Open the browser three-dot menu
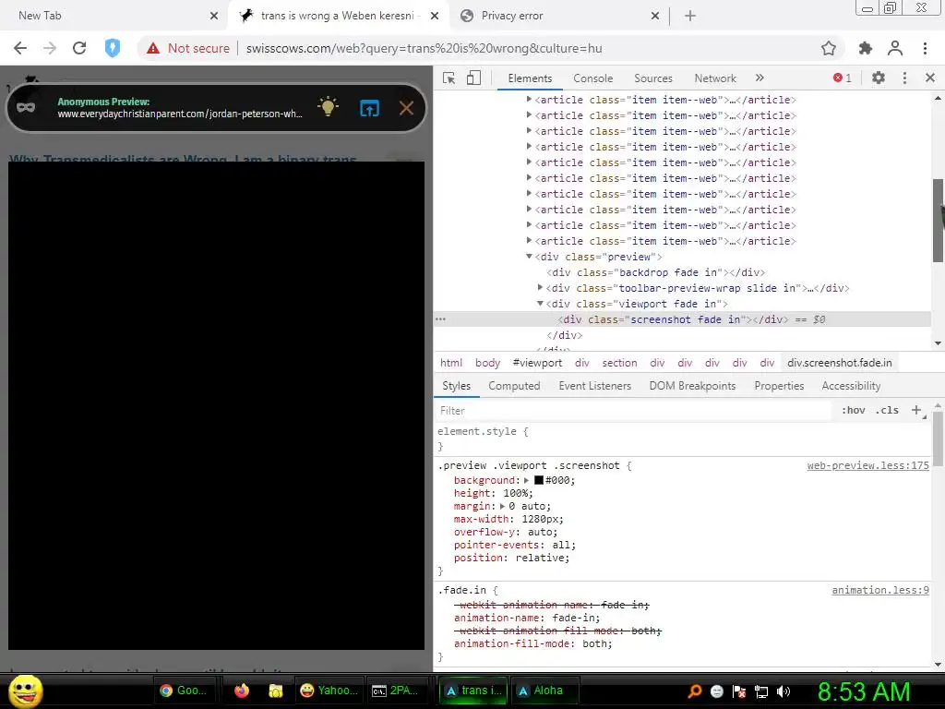 (x=925, y=48)
